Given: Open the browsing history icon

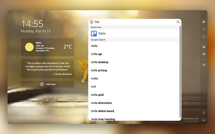Looking at the screenshot, I should tap(204, 29).
